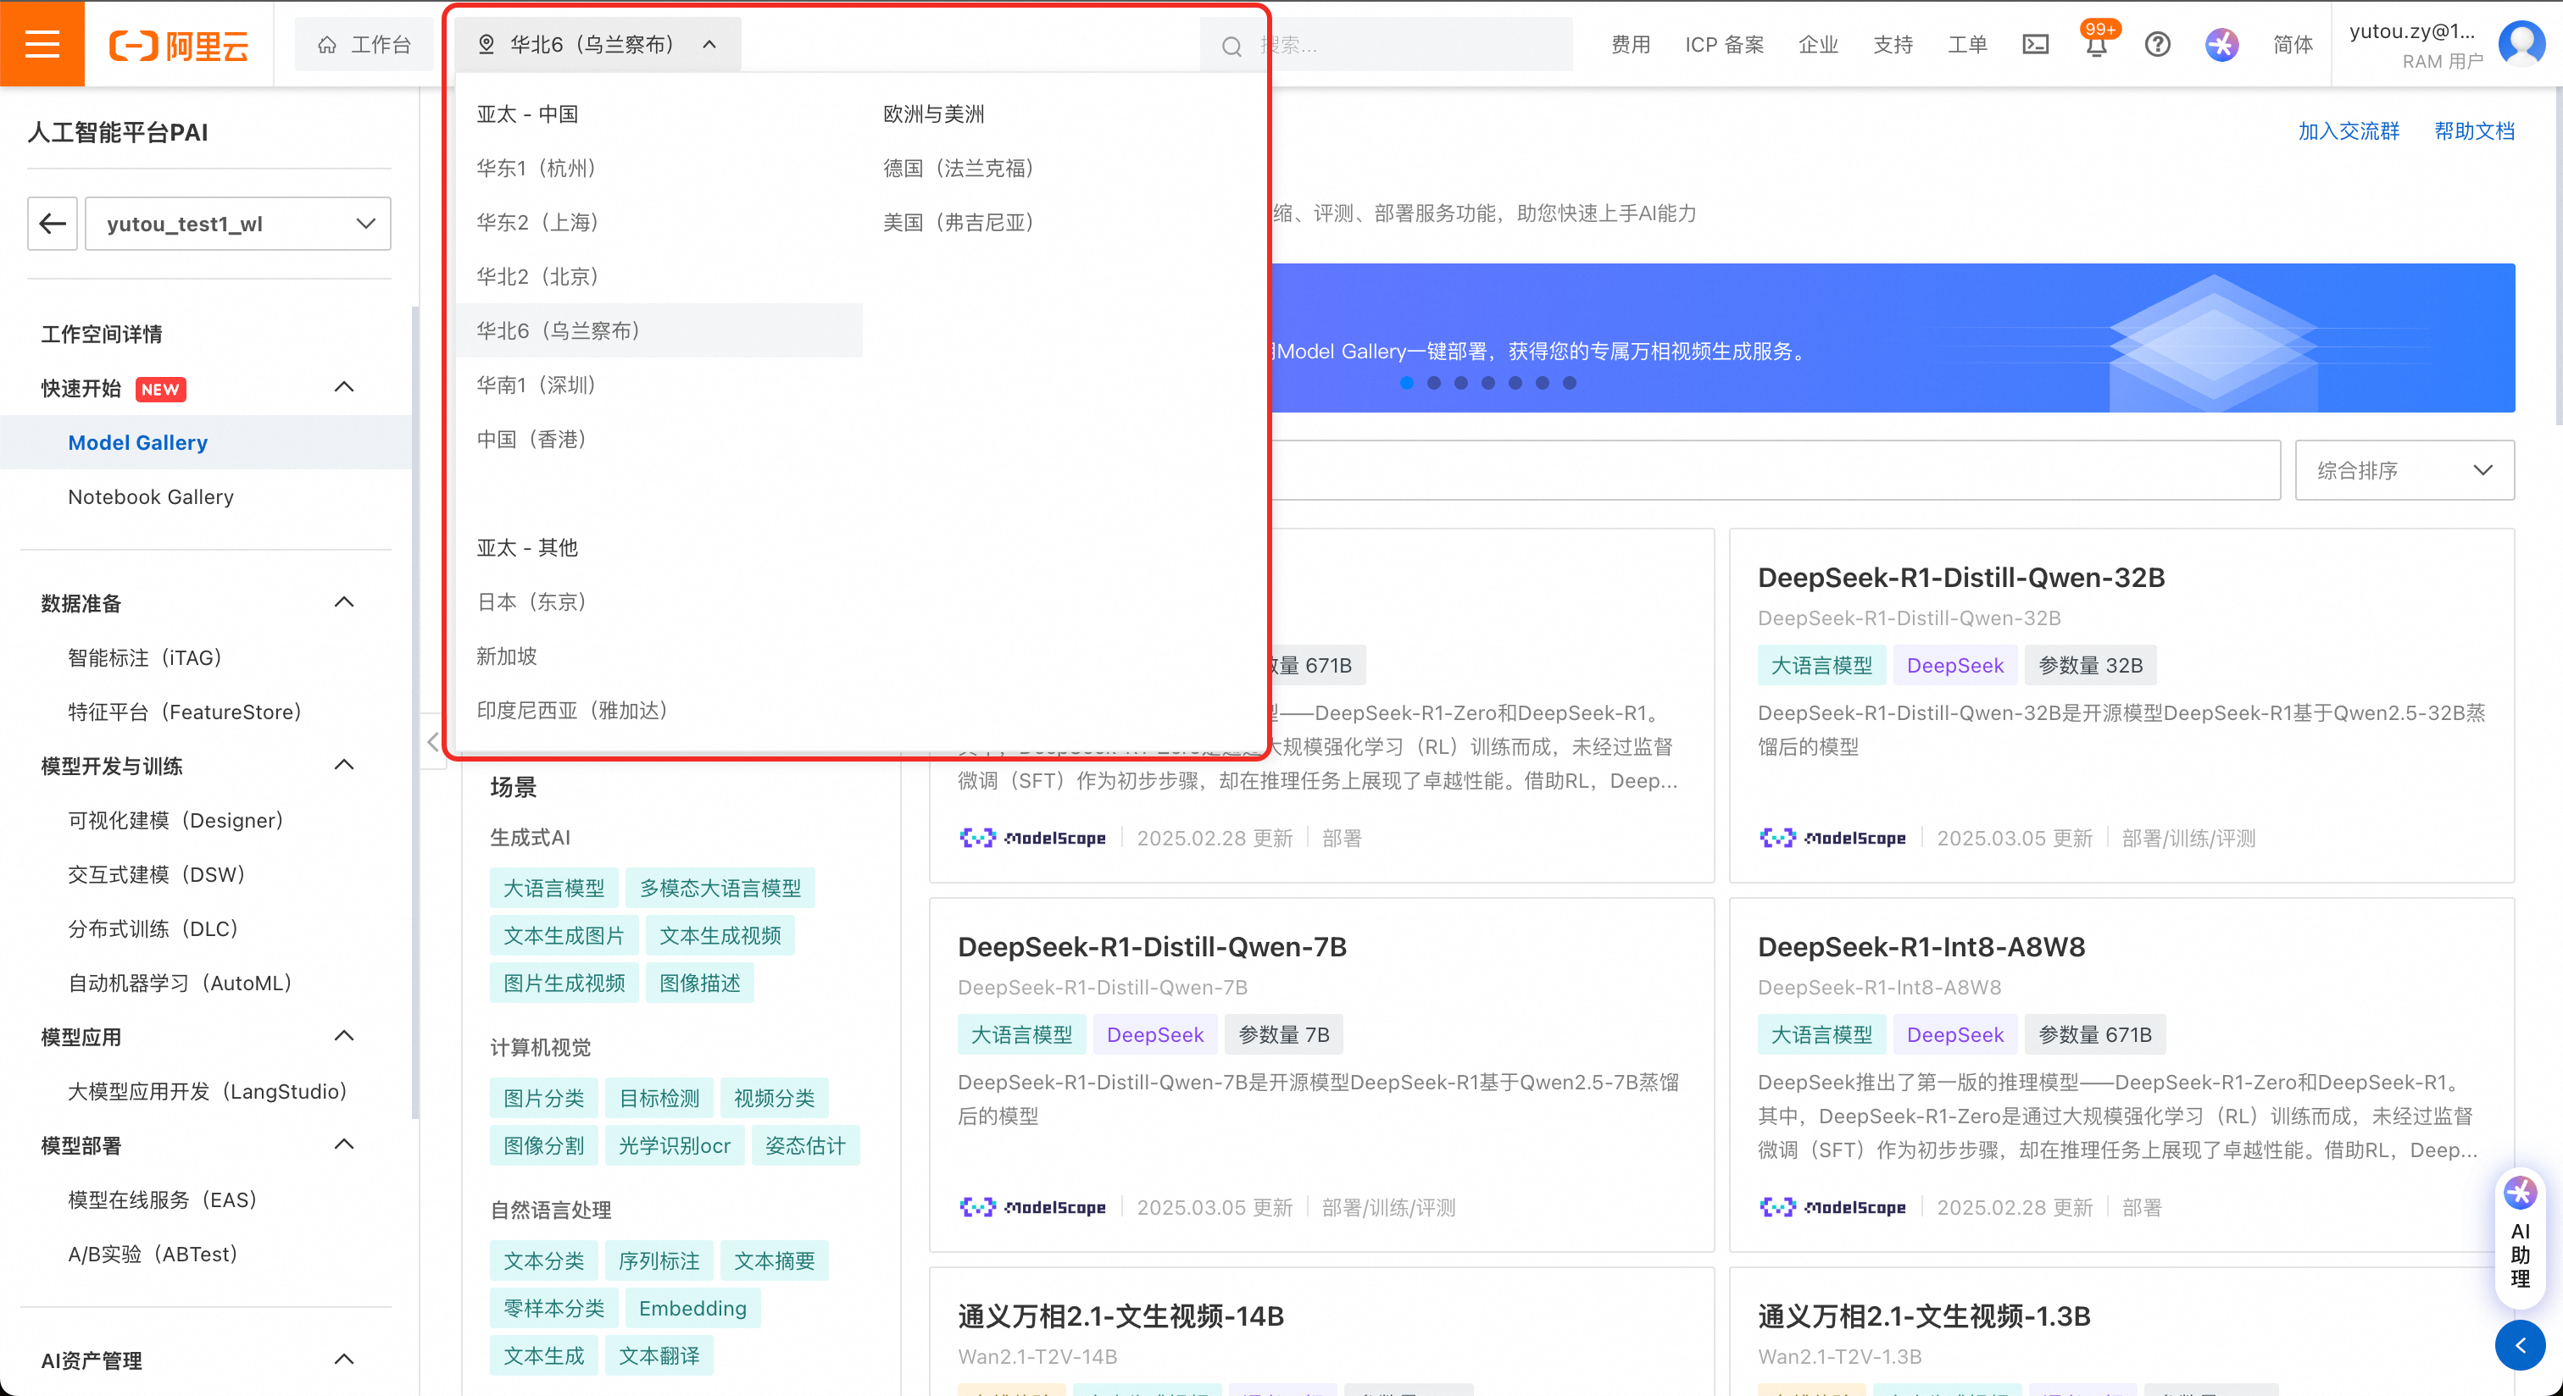
Task: Collapse the 快速开始 sidebar section
Action: 344,388
